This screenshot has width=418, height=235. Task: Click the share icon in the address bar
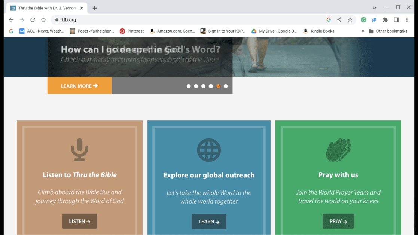(339, 19)
